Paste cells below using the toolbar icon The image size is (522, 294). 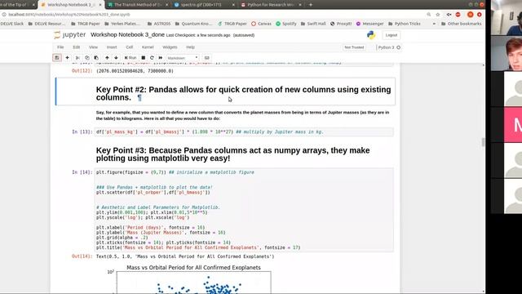click(x=96, y=58)
